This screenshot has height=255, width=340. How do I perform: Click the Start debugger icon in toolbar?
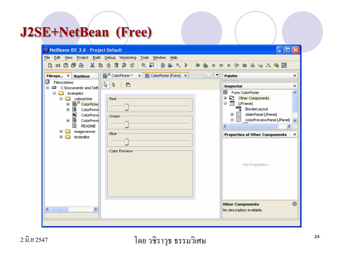click(x=198, y=65)
